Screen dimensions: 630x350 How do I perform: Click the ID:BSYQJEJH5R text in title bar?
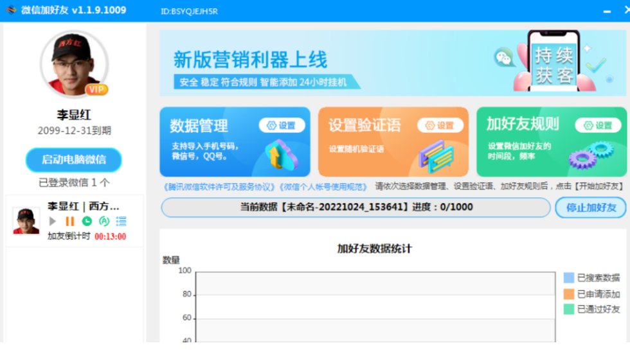coord(189,12)
